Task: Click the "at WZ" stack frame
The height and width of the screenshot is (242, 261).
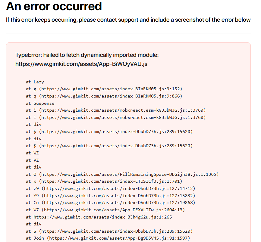Action: click(x=32, y=153)
